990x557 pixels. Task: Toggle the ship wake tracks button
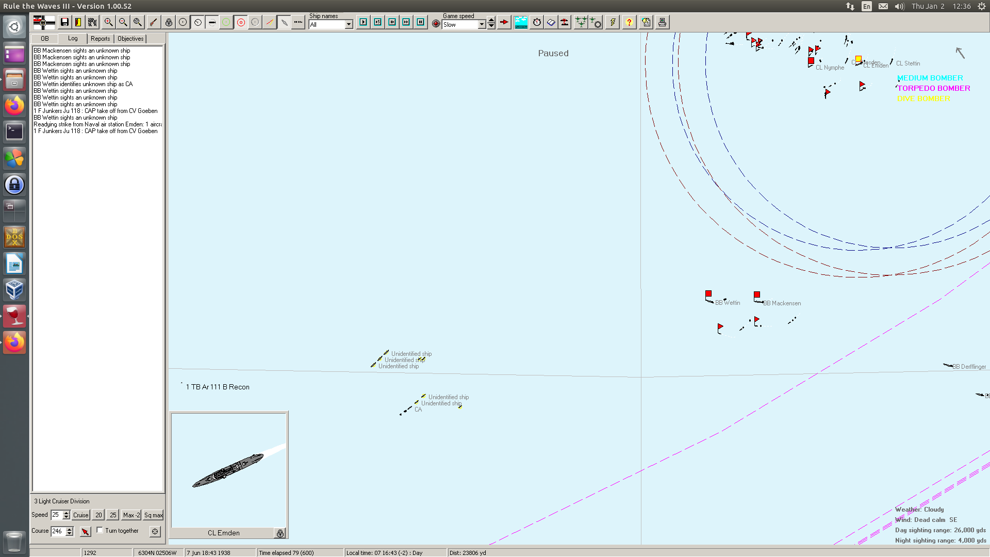pyautogui.click(x=284, y=22)
